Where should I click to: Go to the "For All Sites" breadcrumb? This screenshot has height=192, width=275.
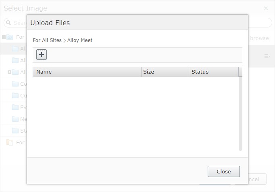coord(47,40)
